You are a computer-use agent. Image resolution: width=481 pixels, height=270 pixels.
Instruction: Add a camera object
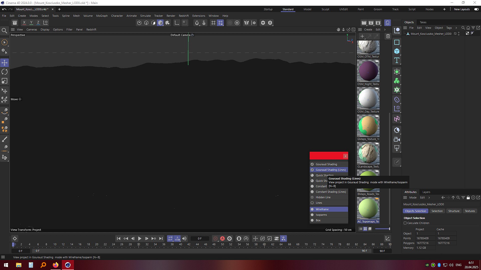[x=397, y=139]
